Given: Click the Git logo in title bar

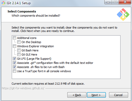Looking at the screenshot, I should tap(3, 3).
